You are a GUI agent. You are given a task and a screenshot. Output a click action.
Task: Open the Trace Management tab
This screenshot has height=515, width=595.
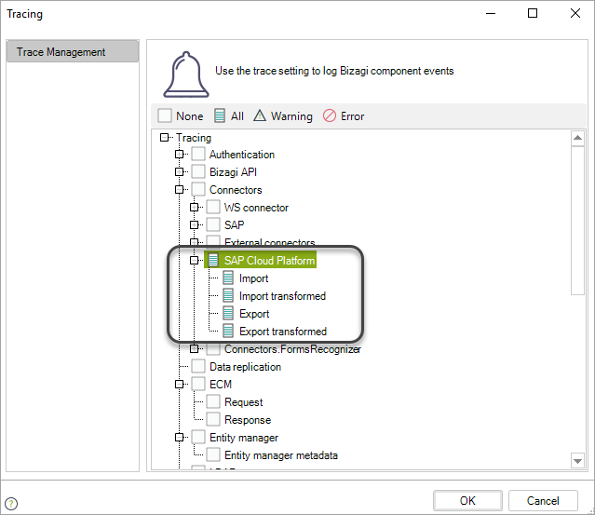(x=73, y=52)
